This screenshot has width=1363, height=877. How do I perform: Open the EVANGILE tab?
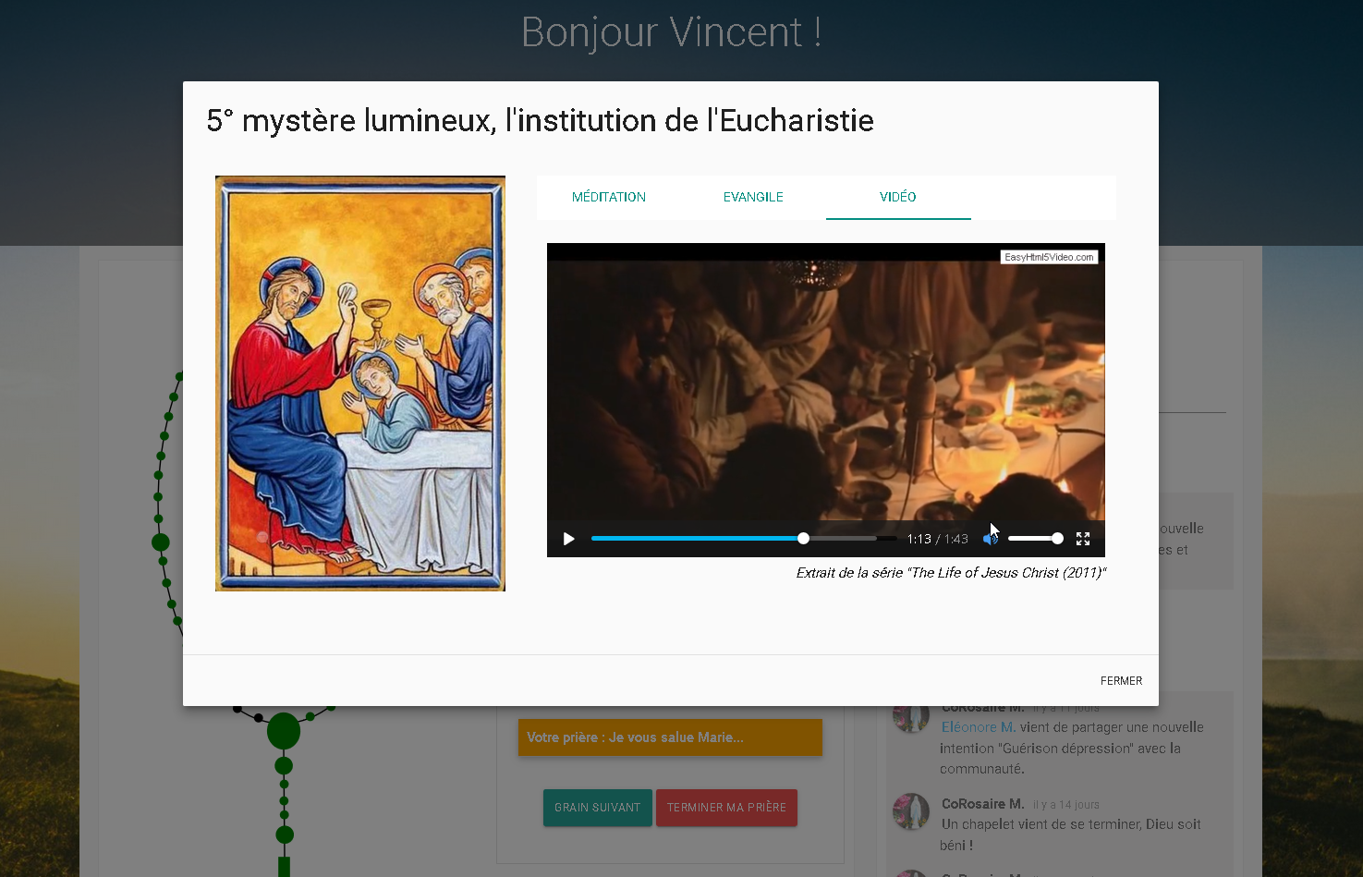coord(753,197)
